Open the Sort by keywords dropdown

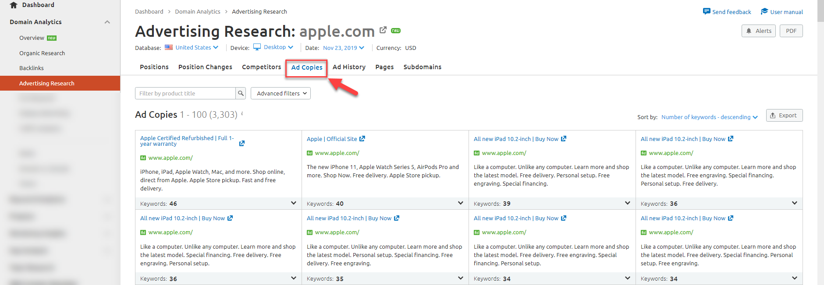[x=709, y=117]
